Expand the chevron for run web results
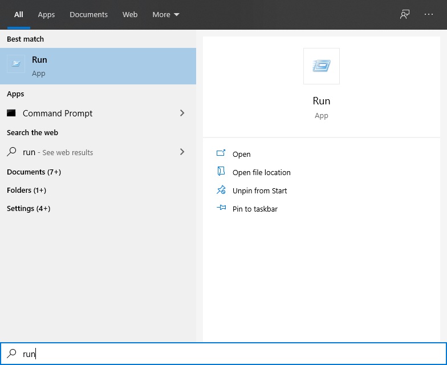447x365 pixels. click(x=182, y=152)
